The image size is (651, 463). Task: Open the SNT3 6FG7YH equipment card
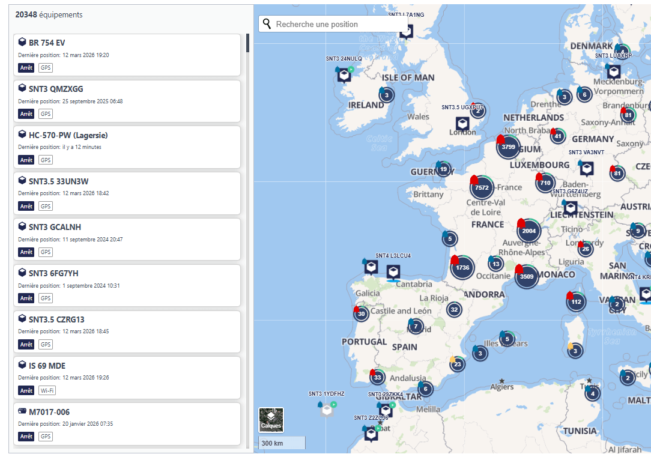pos(127,286)
